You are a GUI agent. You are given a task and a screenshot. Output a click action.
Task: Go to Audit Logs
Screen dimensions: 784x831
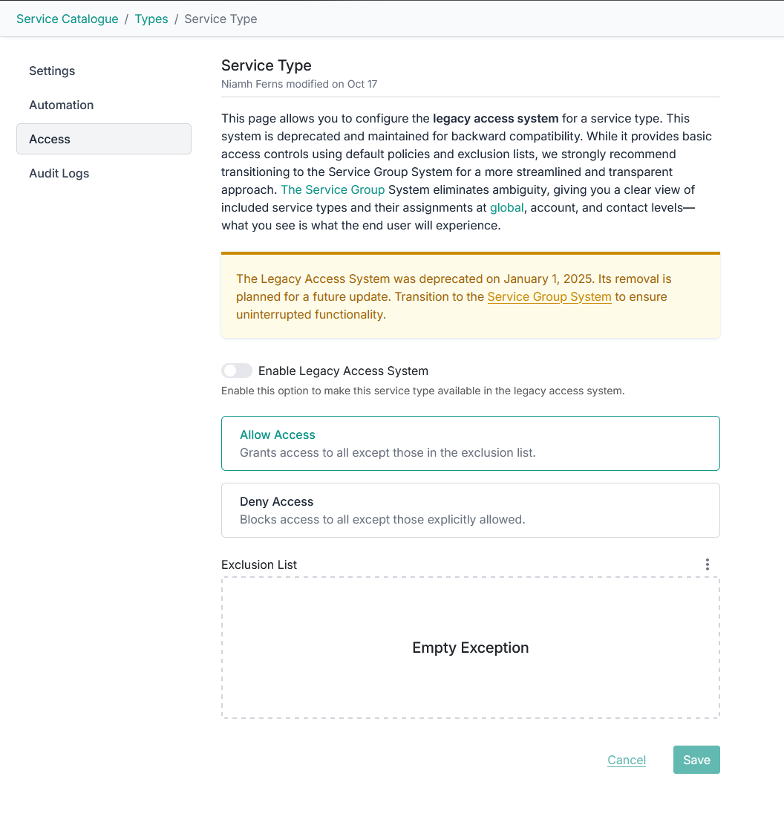coord(59,173)
